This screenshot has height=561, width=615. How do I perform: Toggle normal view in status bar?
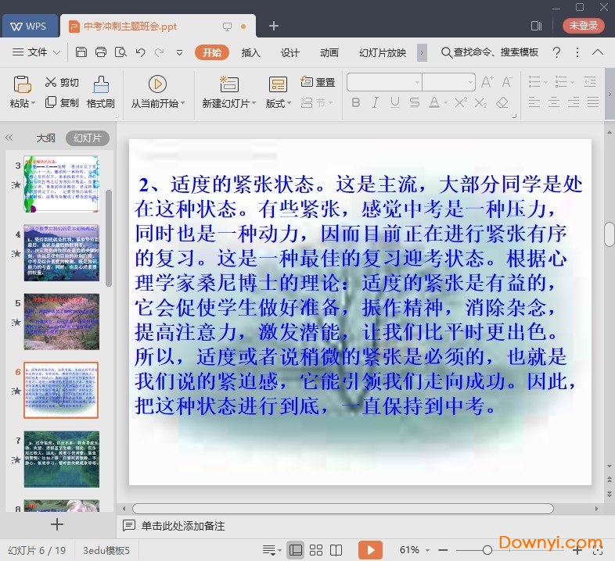point(295,550)
